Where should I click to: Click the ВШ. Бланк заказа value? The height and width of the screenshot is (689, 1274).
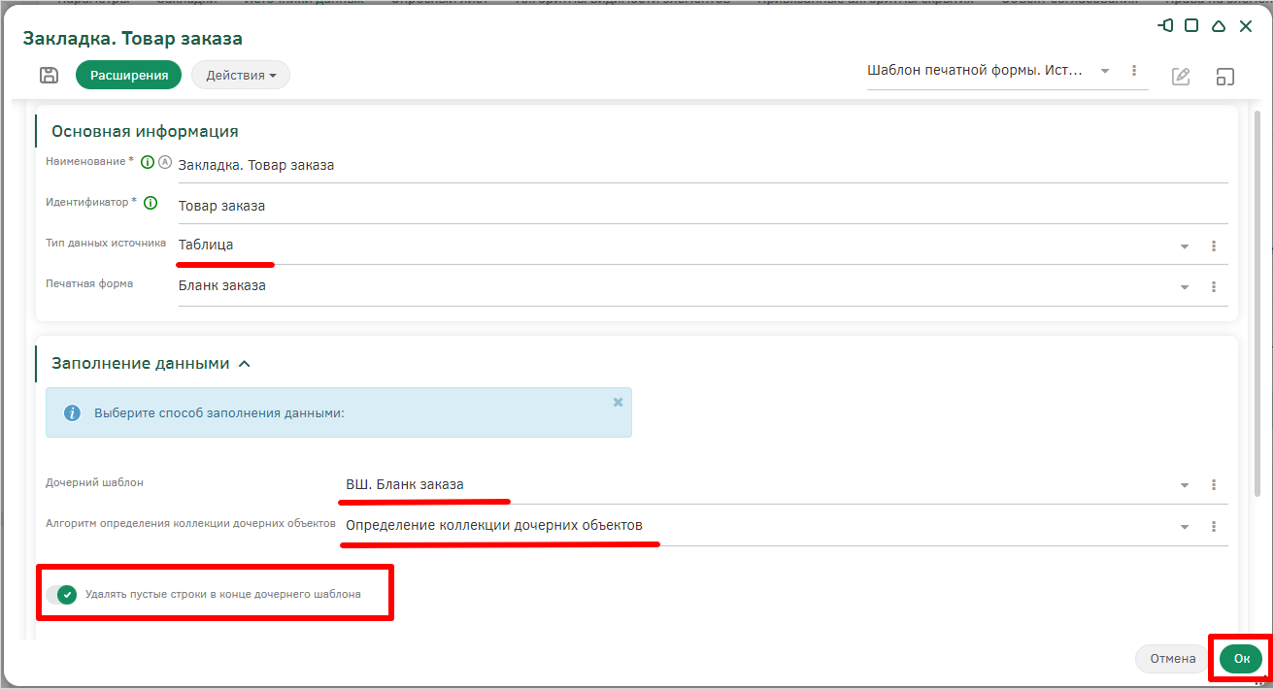coord(405,484)
